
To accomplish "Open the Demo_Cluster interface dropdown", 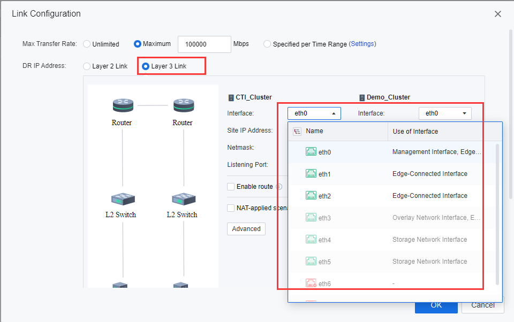I will (x=444, y=113).
